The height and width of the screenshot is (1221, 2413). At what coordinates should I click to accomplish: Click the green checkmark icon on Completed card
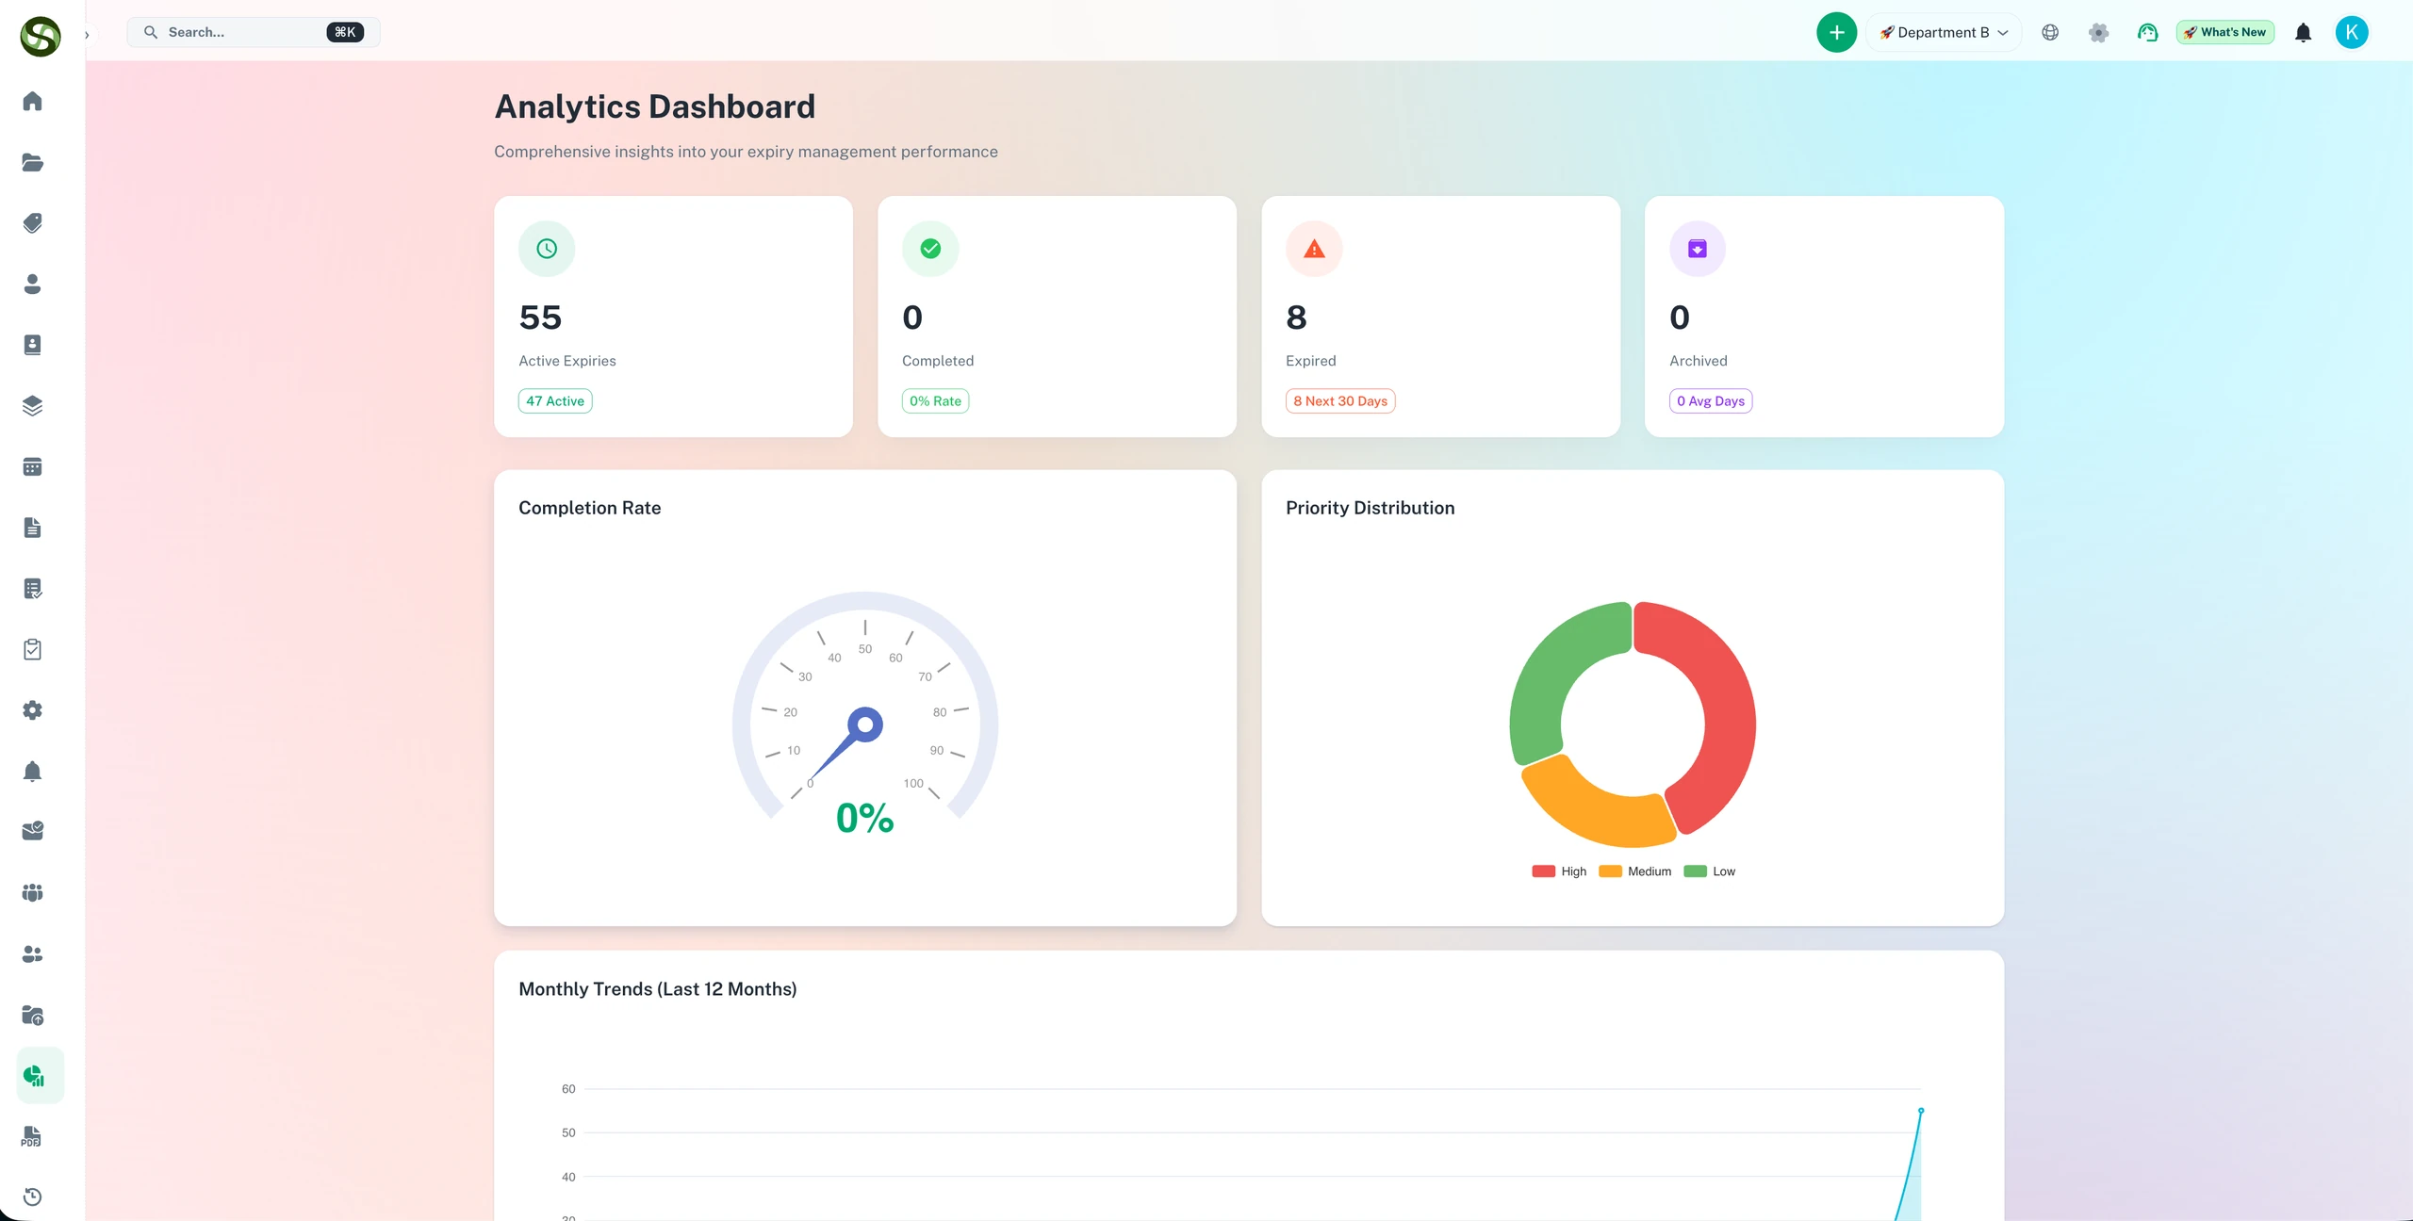tap(930, 249)
